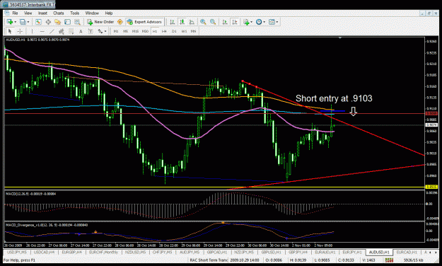
Task: Select the Vertical Line drawing tool
Action: point(32,31)
